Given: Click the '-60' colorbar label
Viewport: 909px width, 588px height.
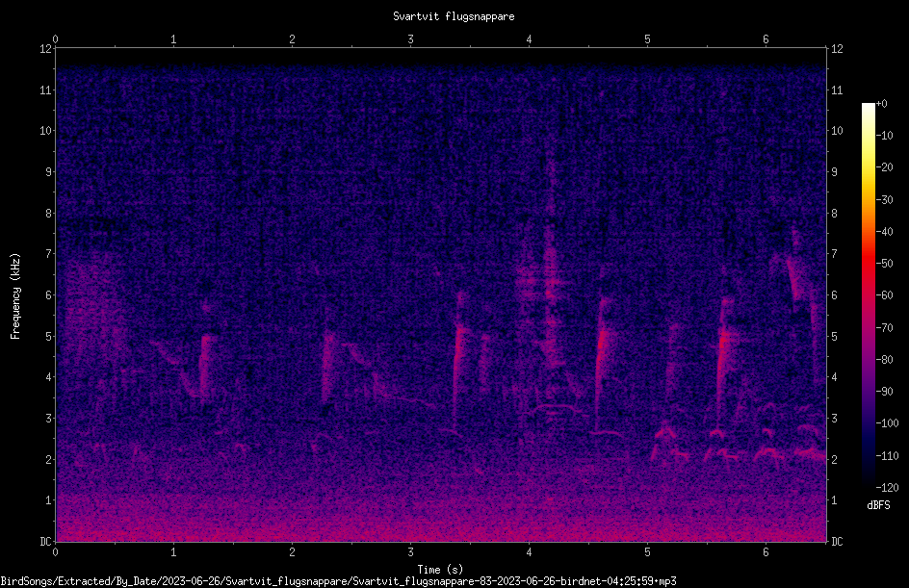Looking at the screenshot, I should click(x=884, y=295).
